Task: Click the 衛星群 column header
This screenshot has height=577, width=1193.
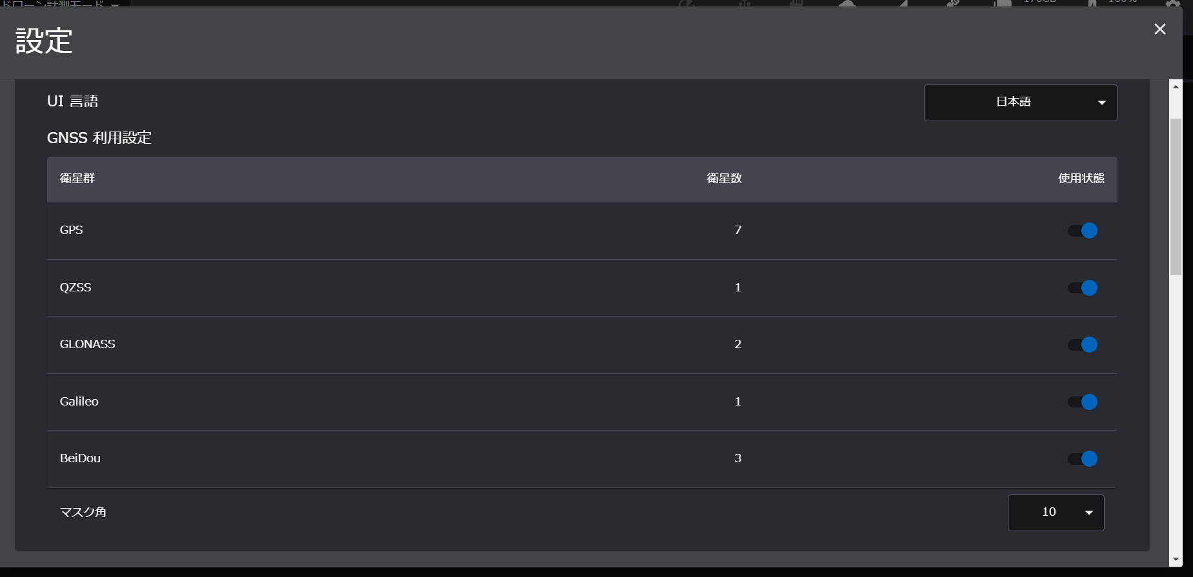Action: click(77, 179)
